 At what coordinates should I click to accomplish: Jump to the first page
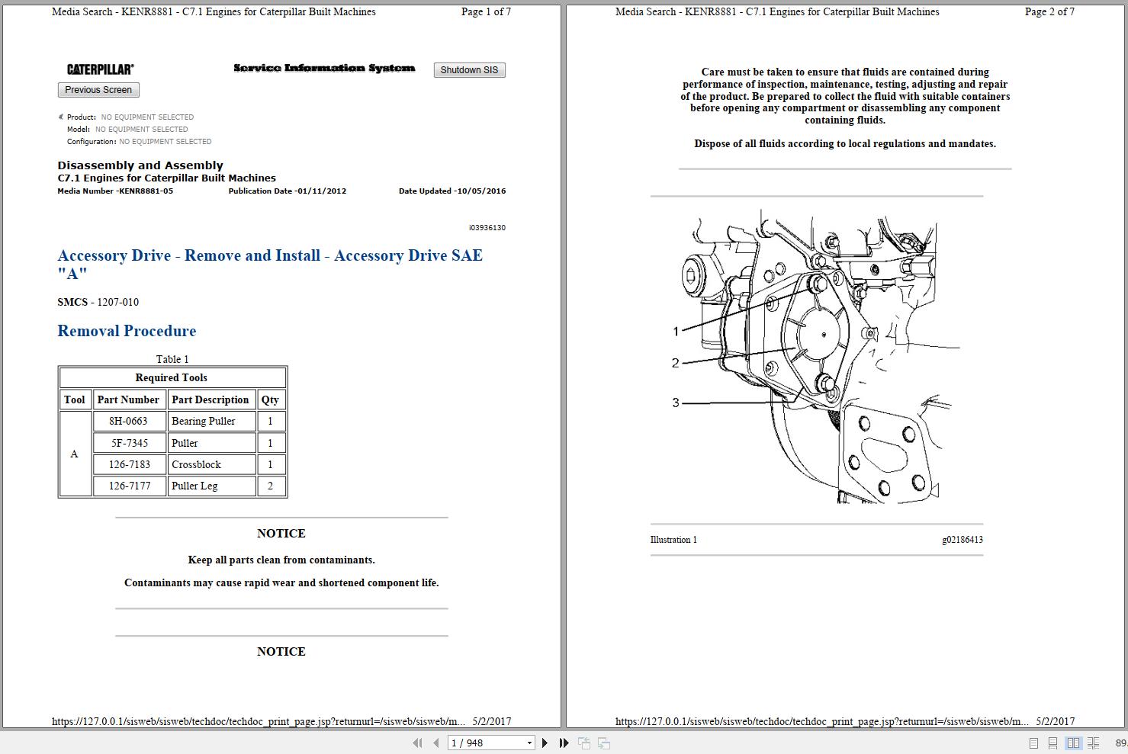tap(417, 743)
